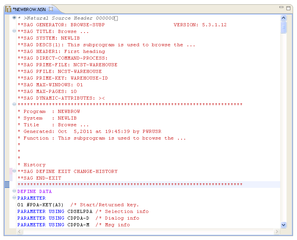The image size is (297, 240).
Task: Click the blue marker in the left ruler
Action: click(x=7, y=185)
